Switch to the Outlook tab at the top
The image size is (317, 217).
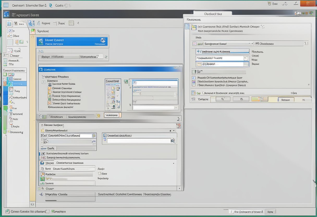(x=212, y=13)
